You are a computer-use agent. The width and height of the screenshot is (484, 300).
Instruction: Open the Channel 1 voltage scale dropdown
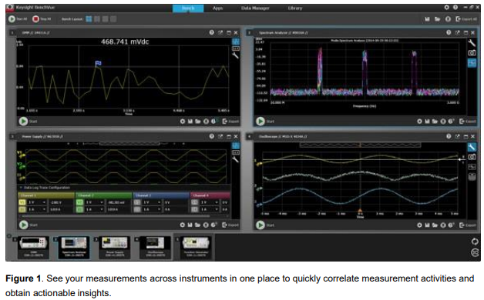[x=37, y=202]
